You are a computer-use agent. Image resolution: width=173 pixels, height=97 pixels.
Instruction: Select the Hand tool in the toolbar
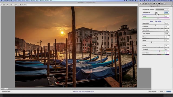pos(4,5)
